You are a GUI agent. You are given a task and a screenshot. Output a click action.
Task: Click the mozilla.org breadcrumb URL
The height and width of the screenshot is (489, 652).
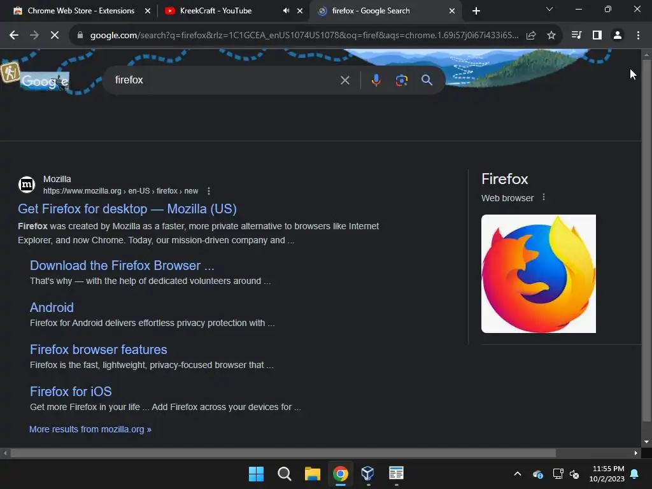120,191
